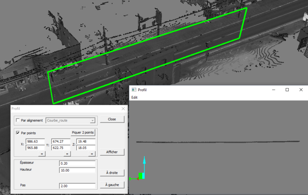308x195 pixels.
Task: Select the Hauteur value field
Action: (x=77, y=170)
